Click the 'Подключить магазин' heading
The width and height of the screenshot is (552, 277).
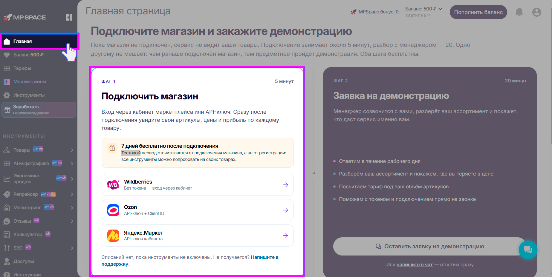[x=150, y=96]
